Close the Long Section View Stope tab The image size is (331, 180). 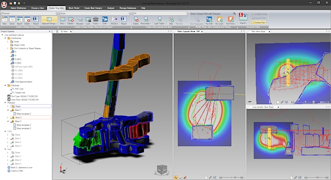pos(278,107)
